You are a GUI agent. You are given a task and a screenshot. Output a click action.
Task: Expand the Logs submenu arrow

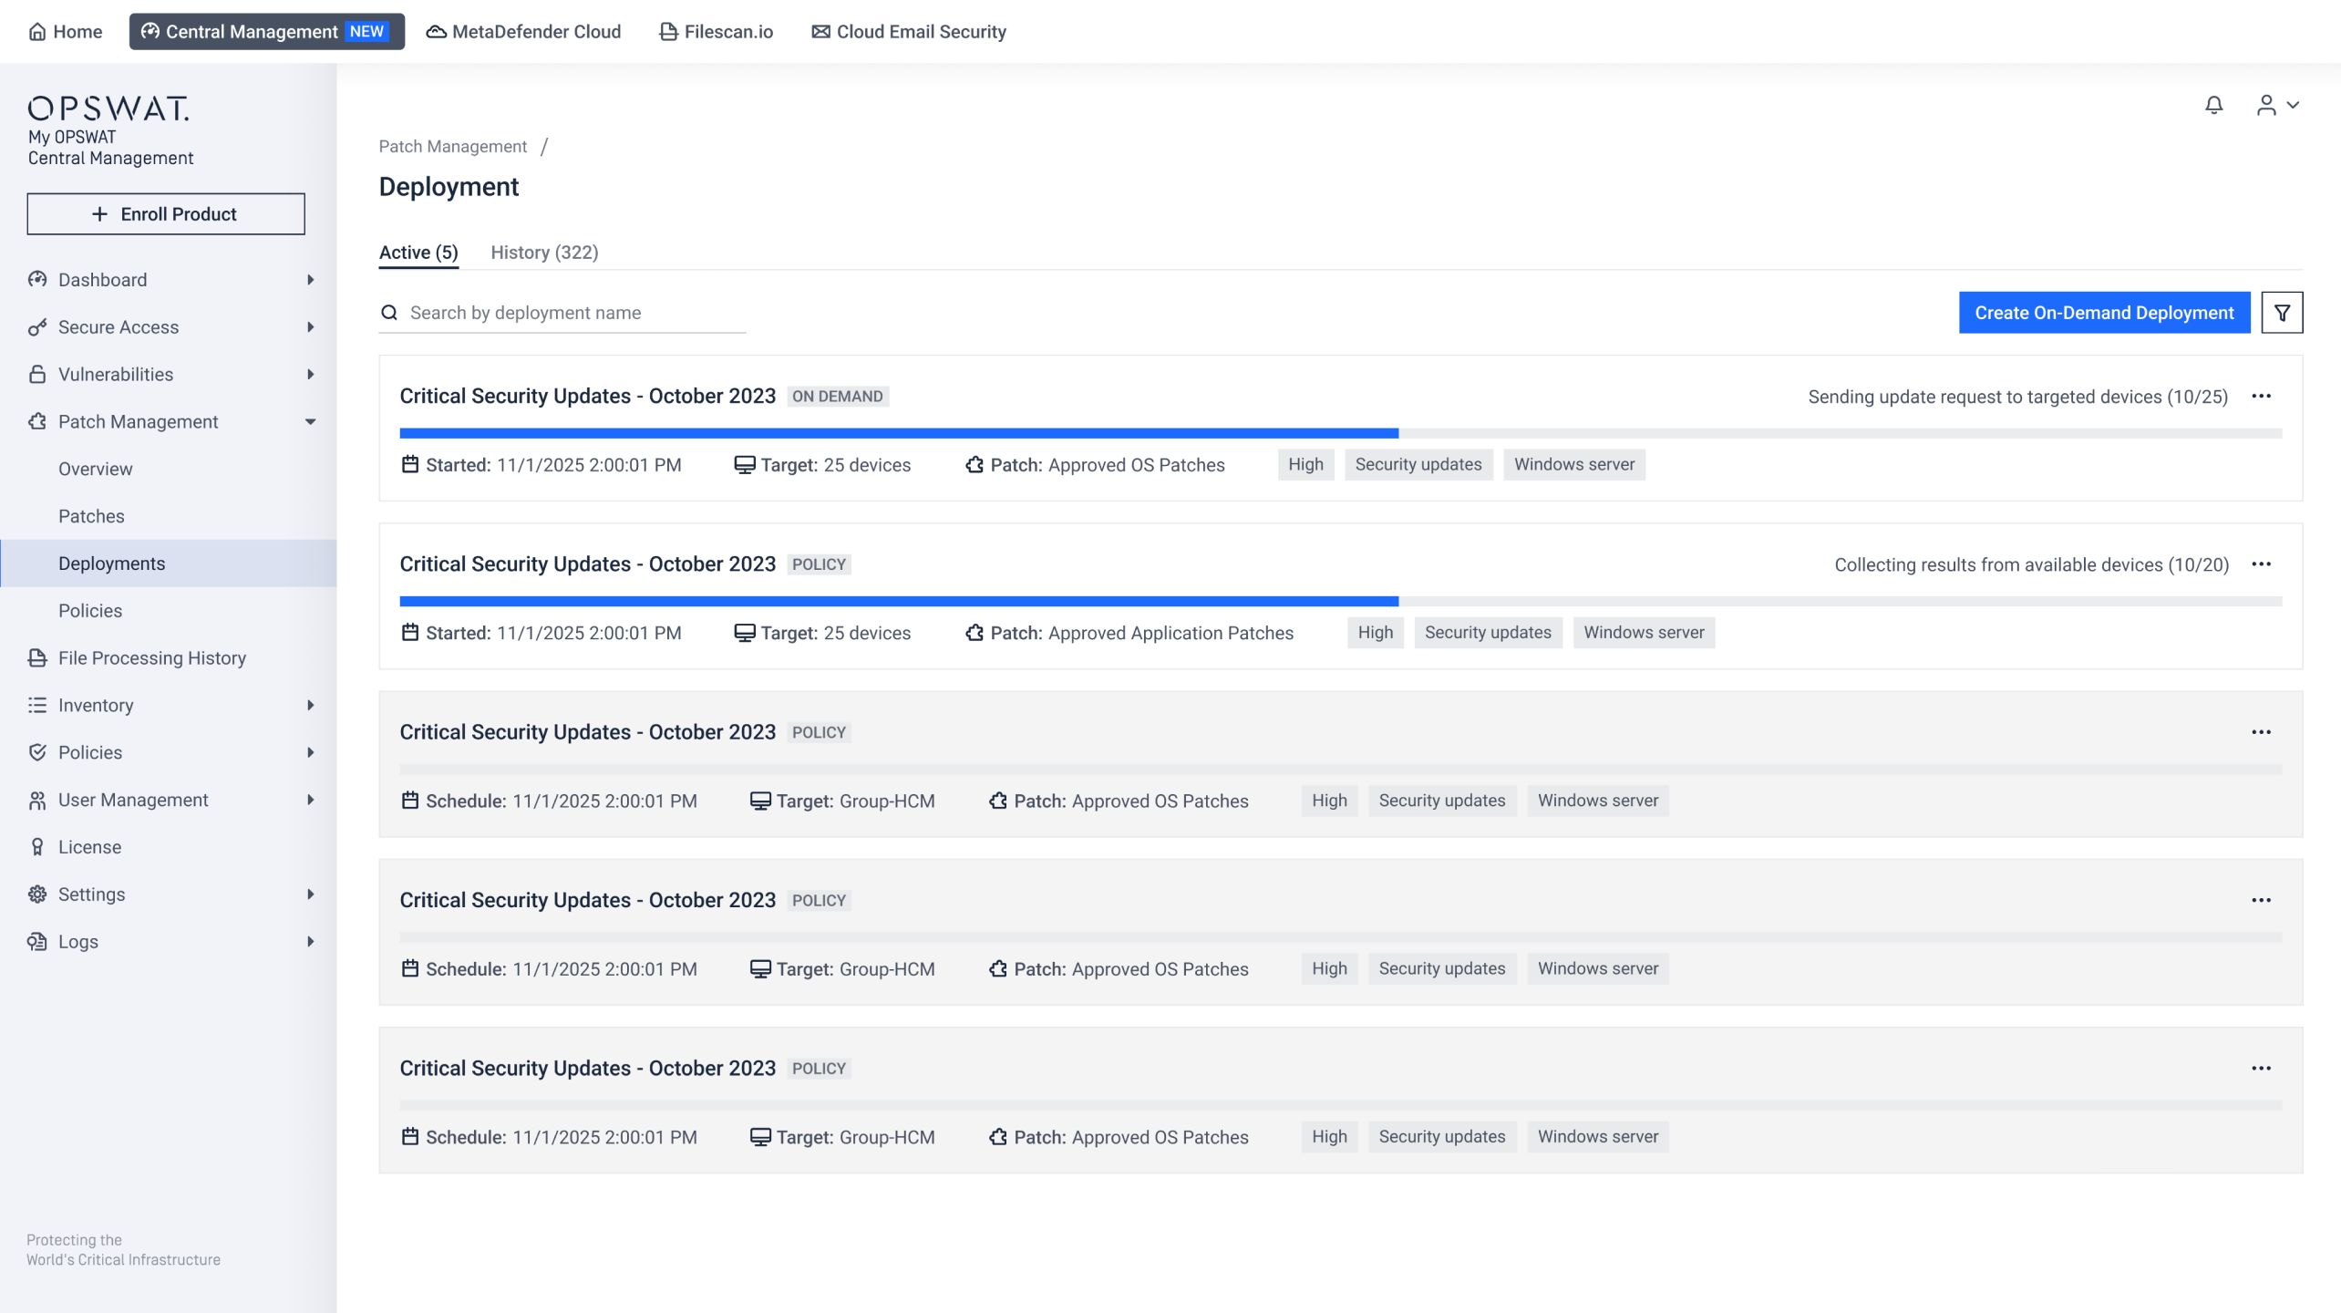coord(310,942)
